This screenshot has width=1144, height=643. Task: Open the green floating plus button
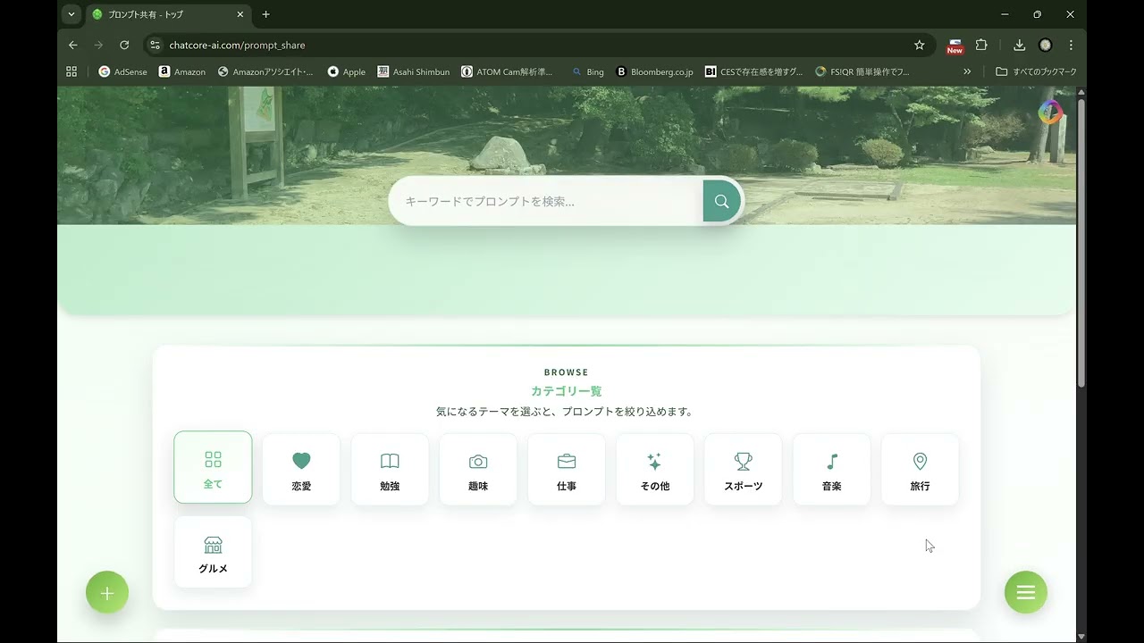click(x=107, y=592)
